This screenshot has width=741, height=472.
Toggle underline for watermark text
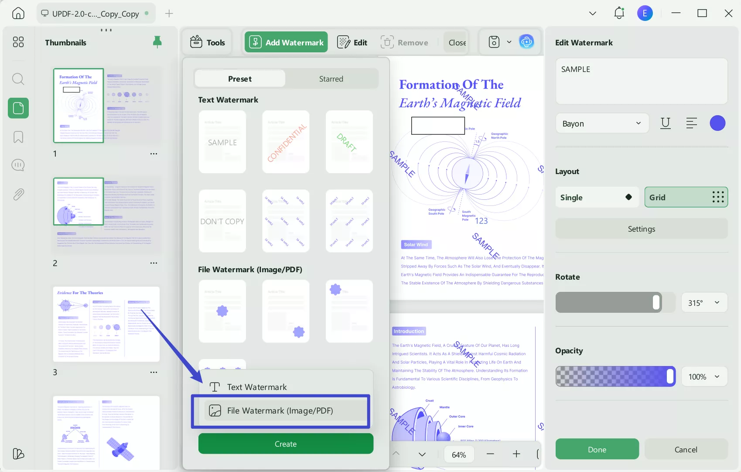(665, 123)
